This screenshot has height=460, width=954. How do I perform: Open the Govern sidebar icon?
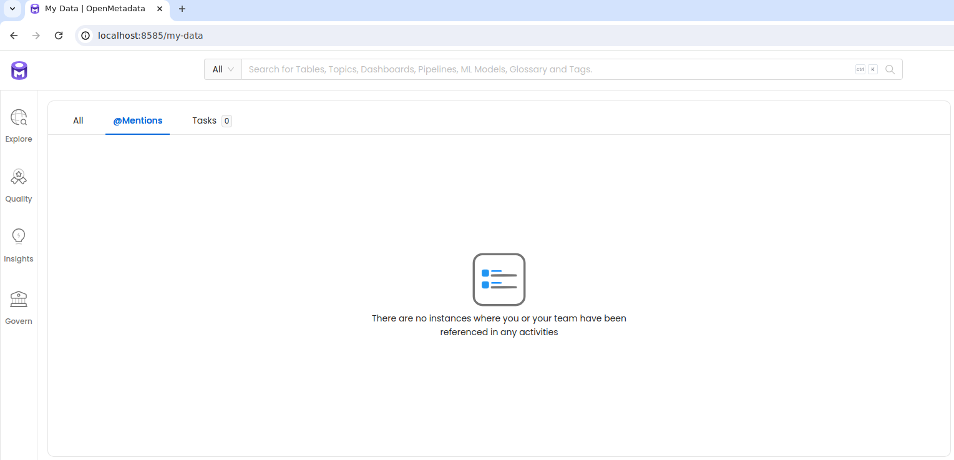[19, 299]
